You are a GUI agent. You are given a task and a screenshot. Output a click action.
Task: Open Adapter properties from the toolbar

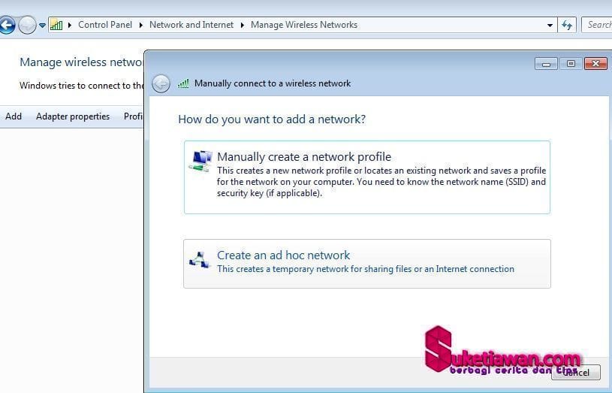73,116
